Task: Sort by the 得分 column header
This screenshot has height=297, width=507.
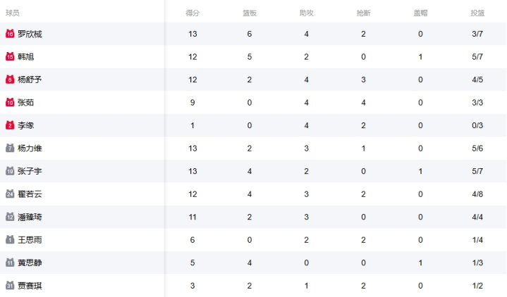Action: 193,13
